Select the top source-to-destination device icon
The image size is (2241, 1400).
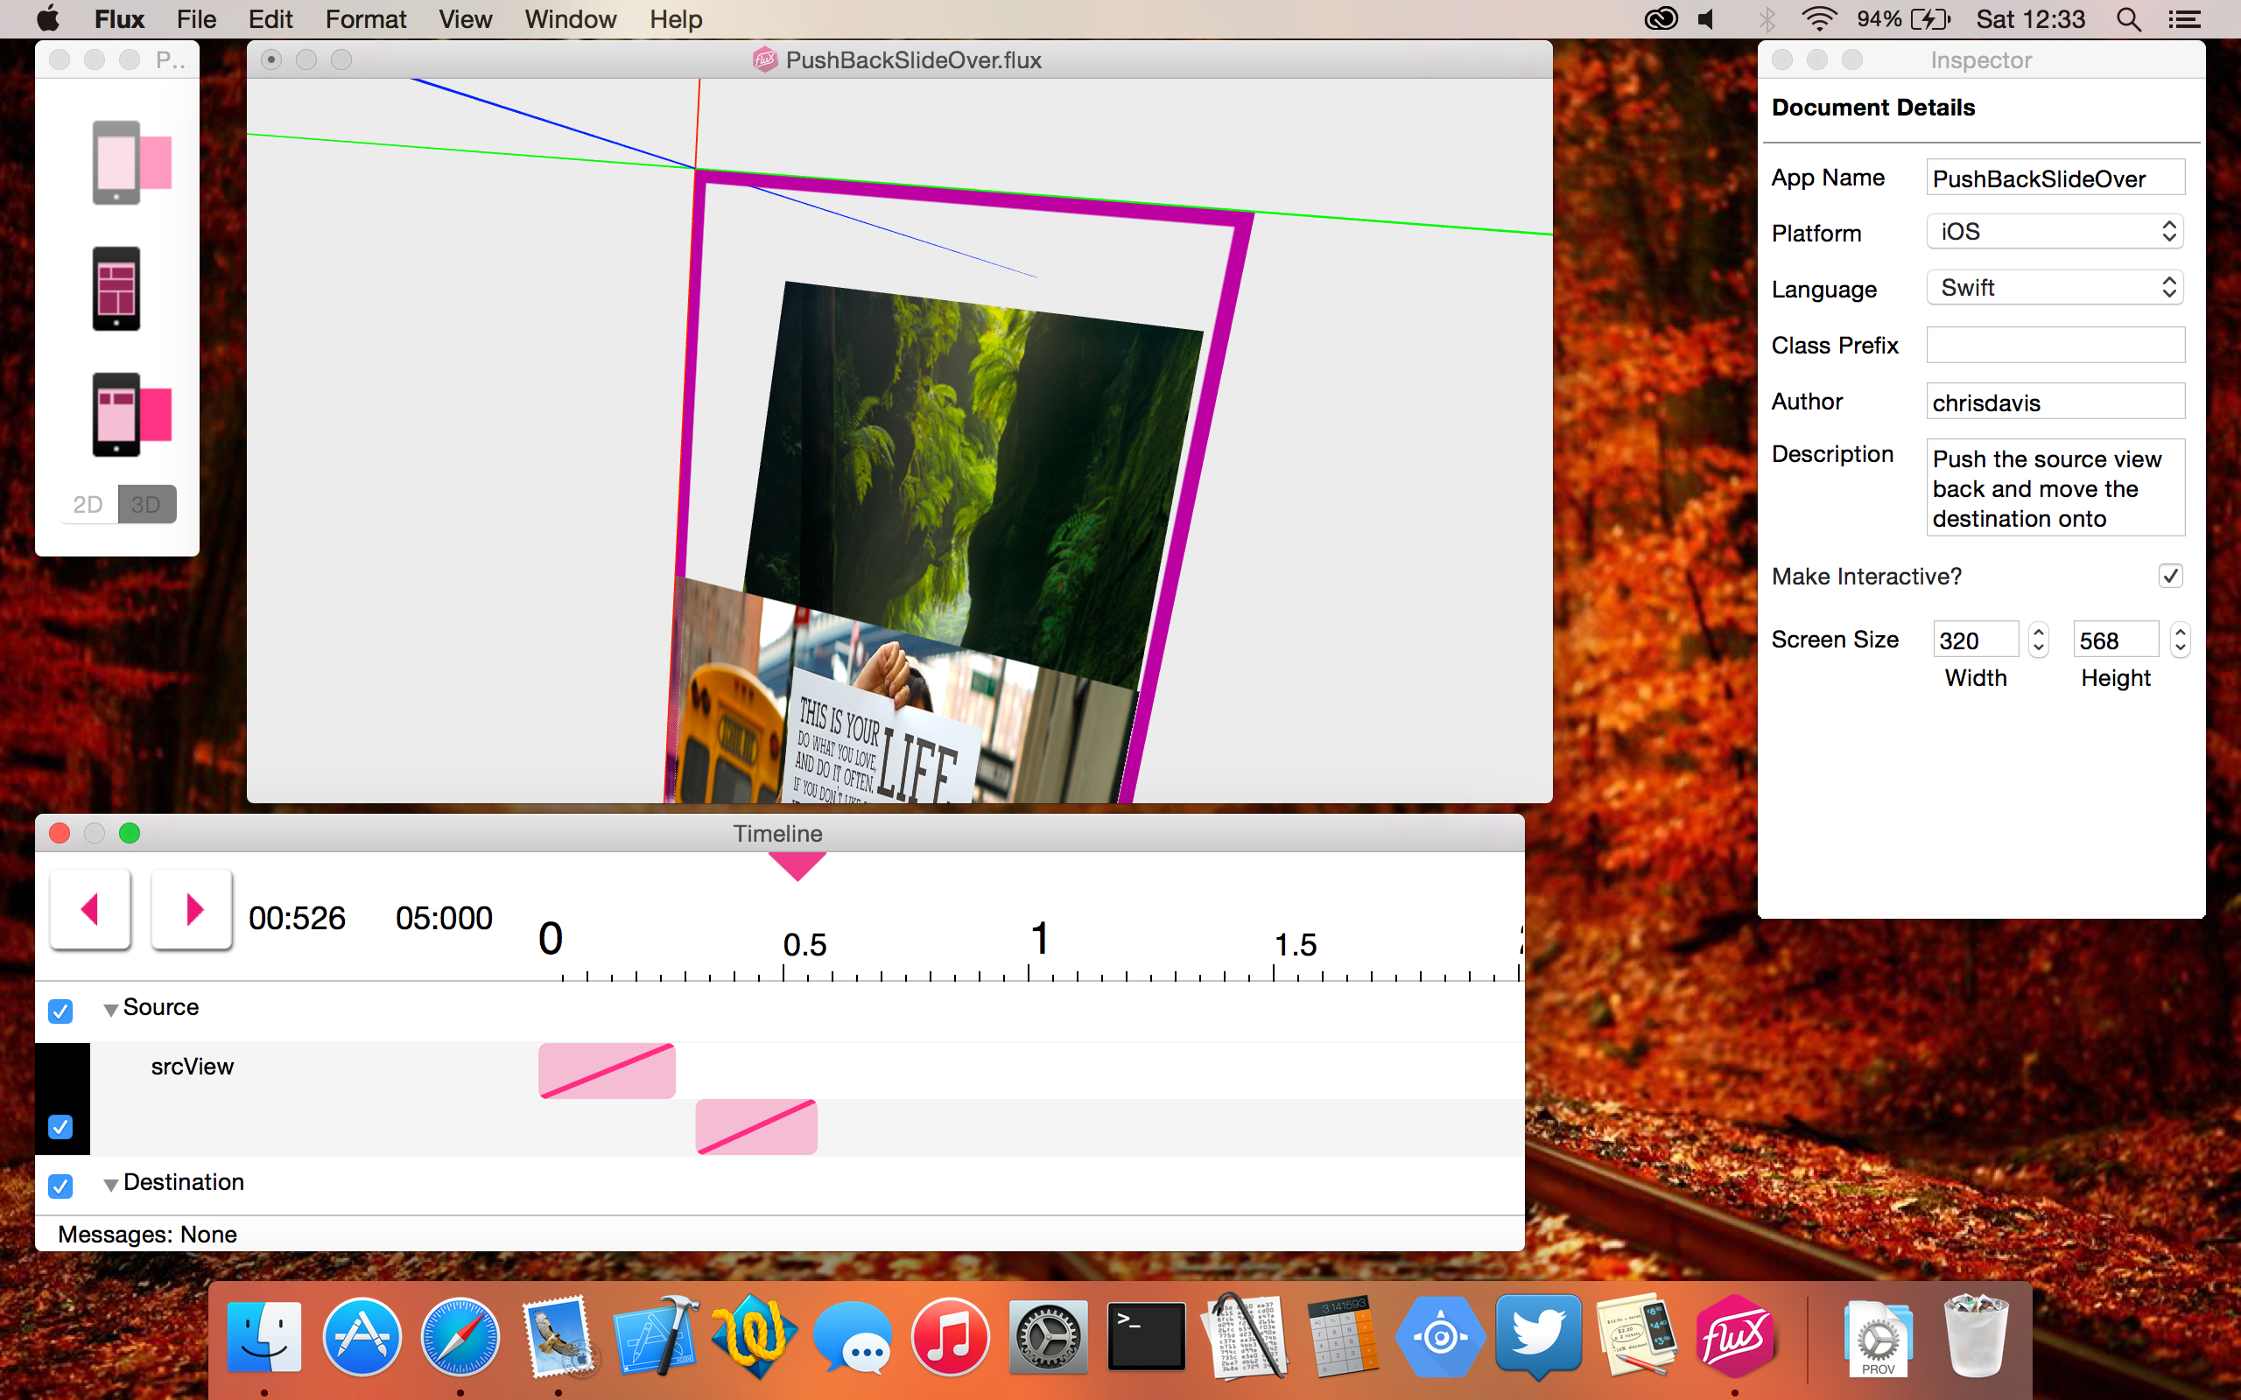(130, 163)
